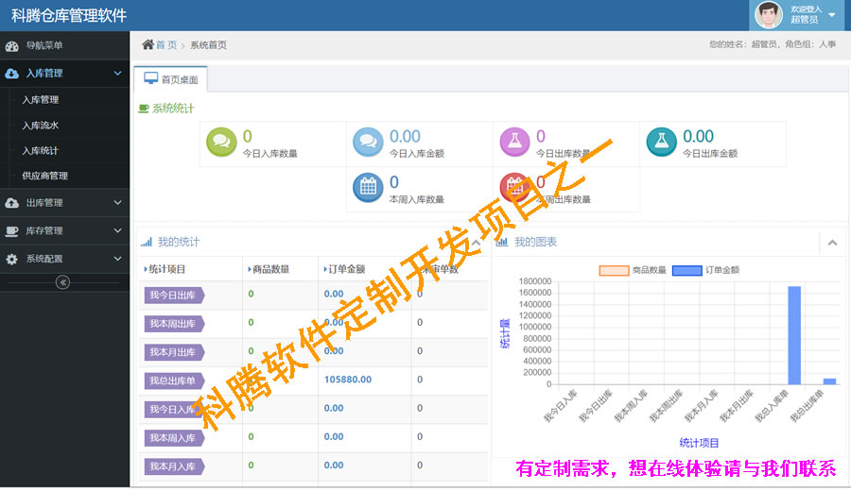Click the 系统统计 cup icon

[144, 109]
